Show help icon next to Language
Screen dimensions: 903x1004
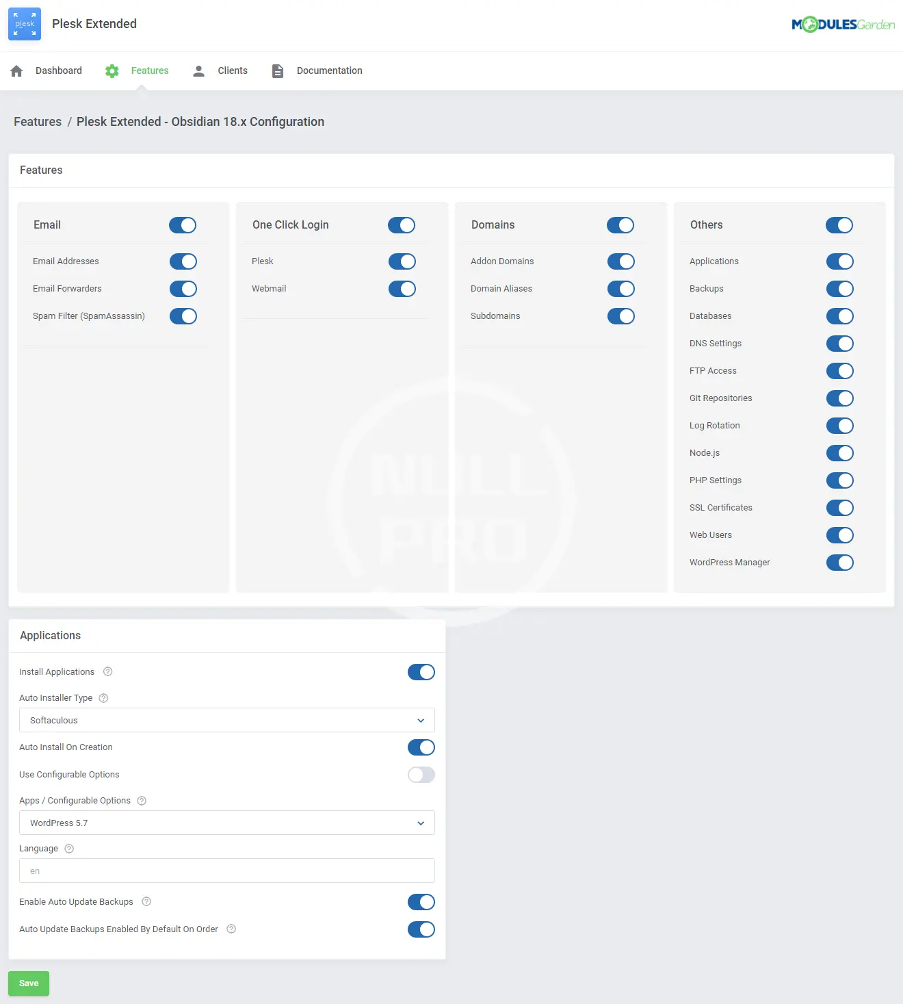[x=69, y=849]
